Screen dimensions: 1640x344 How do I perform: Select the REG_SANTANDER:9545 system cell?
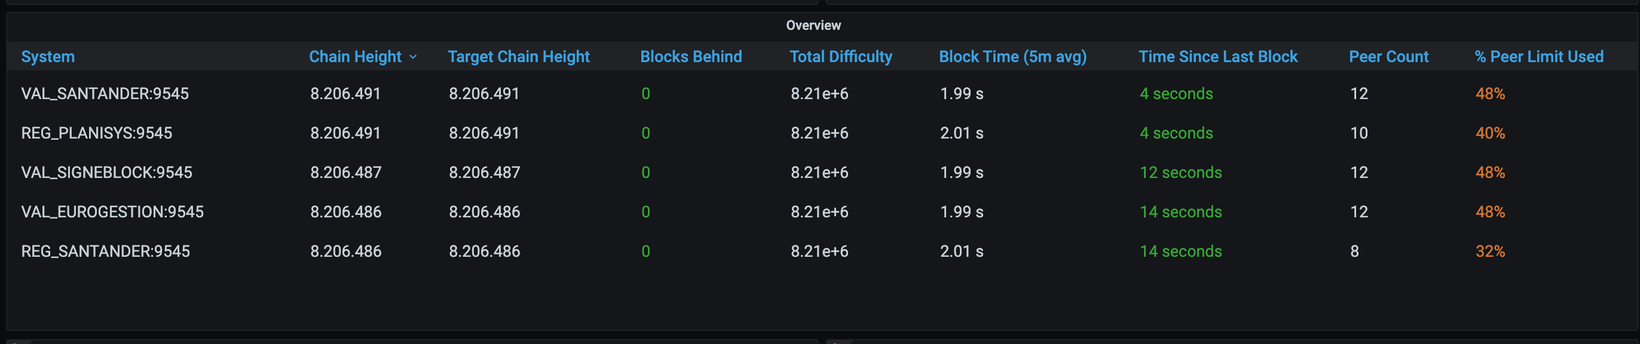click(106, 251)
